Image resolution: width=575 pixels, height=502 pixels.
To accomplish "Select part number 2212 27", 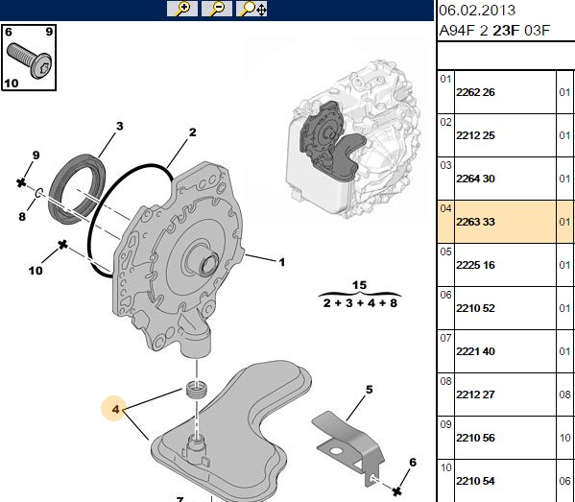I will tap(475, 394).
